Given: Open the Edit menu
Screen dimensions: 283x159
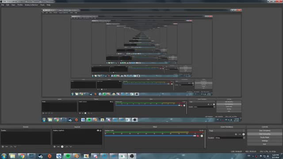Looking at the screenshot, I should [8, 5].
